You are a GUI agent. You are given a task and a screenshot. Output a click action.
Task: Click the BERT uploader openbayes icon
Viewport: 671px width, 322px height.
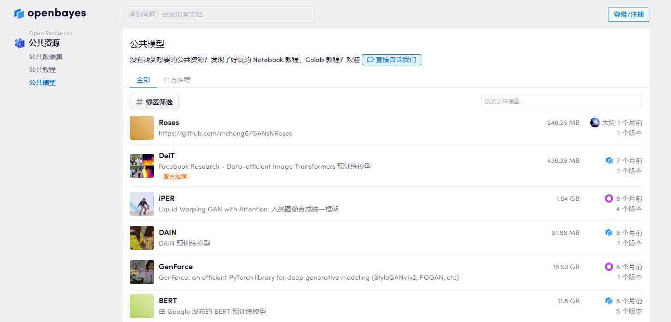pyautogui.click(x=609, y=301)
